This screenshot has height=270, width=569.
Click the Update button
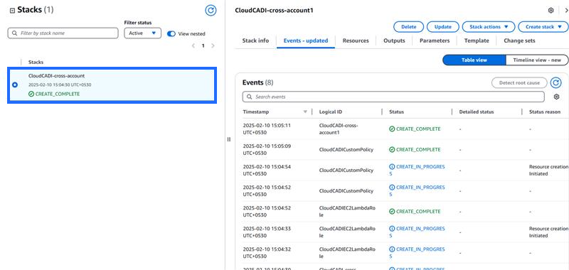(x=442, y=27)
